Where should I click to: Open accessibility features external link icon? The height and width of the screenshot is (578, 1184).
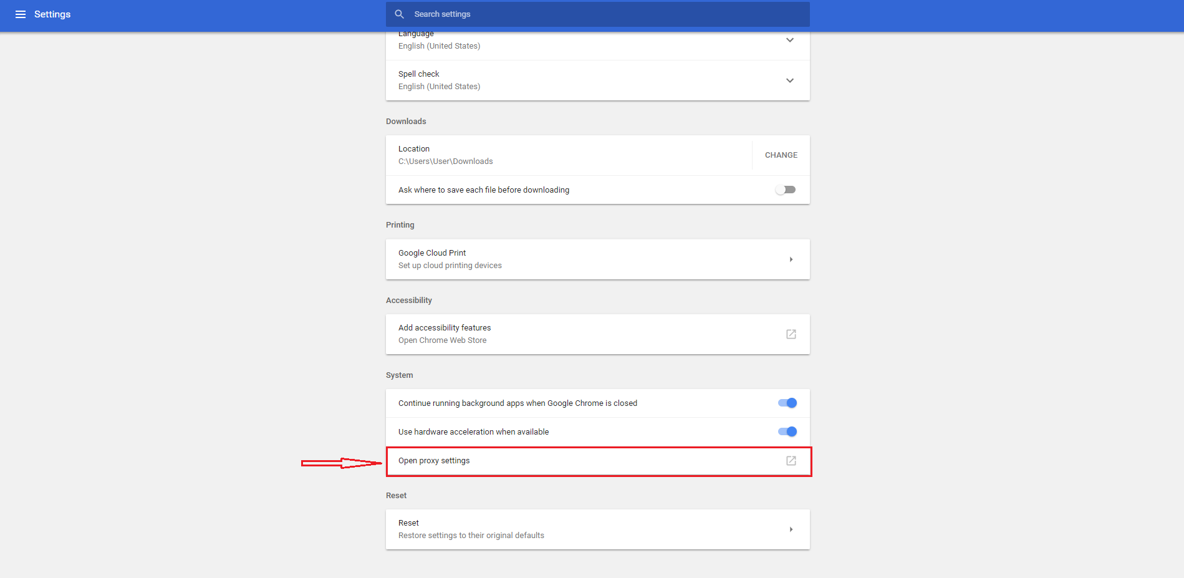click(791, 334)
